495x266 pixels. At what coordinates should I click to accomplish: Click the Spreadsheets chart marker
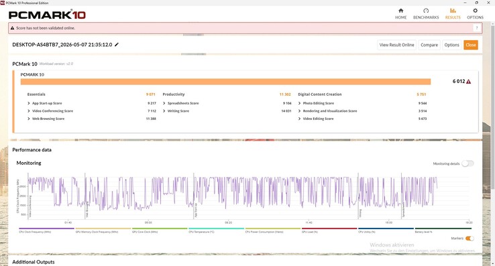(x=403, y=210)
